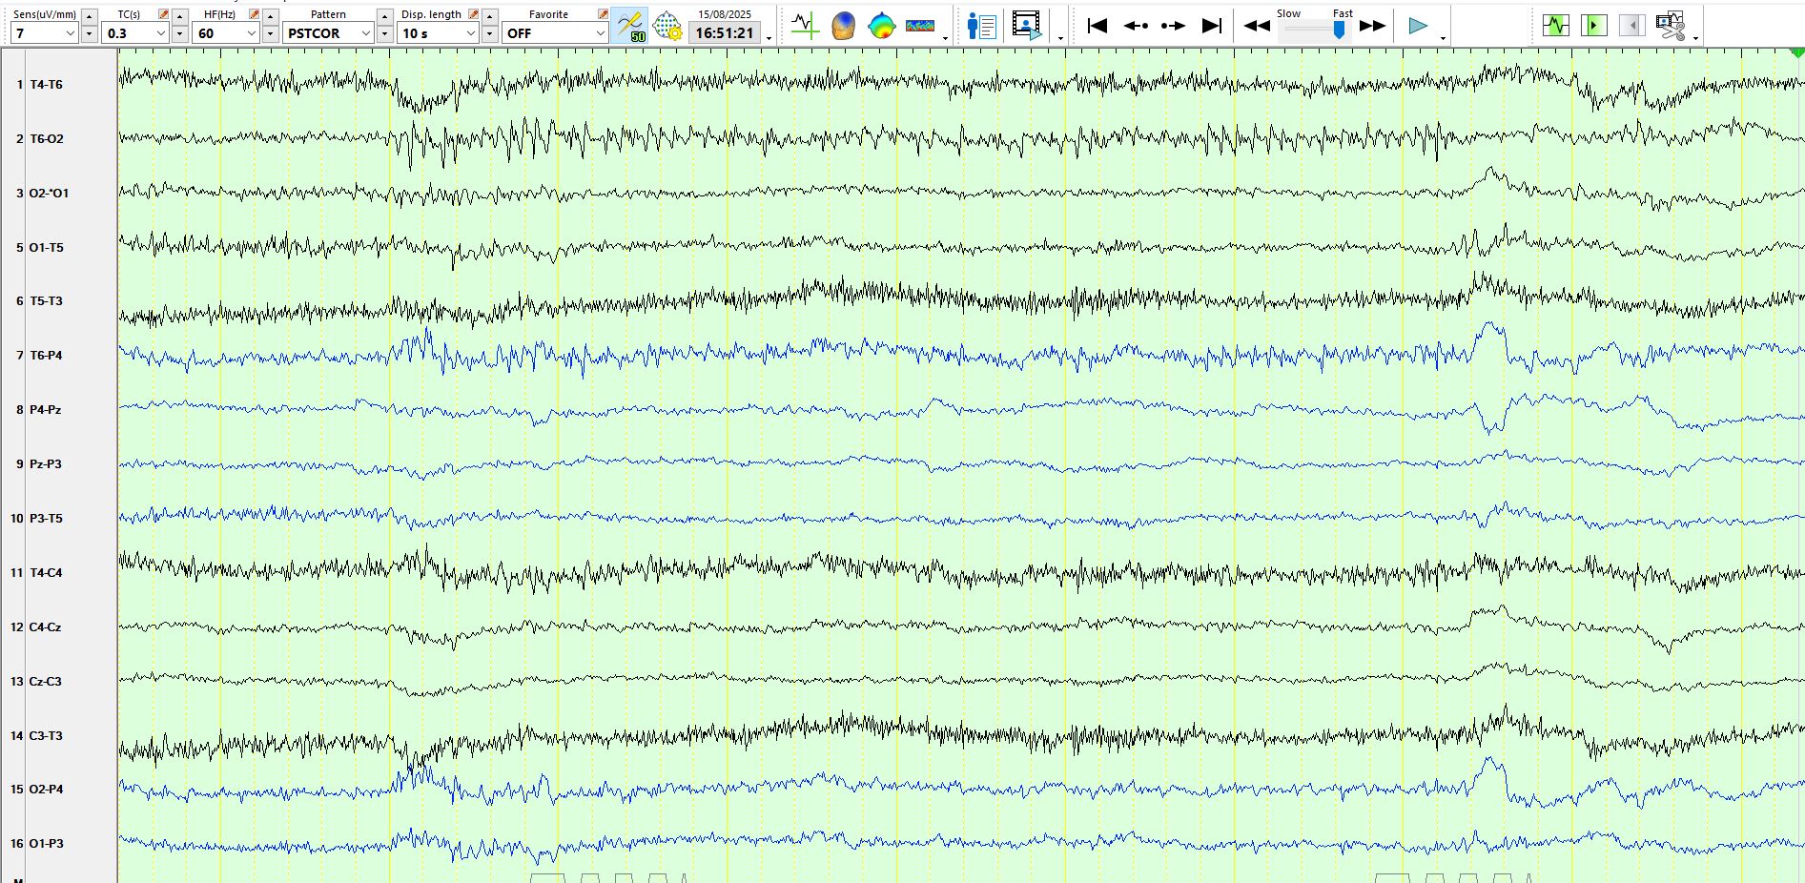This screenshot has width=1805, height=883.
Task: Select the T4-T6 channel label
Action: pos(46,85)
